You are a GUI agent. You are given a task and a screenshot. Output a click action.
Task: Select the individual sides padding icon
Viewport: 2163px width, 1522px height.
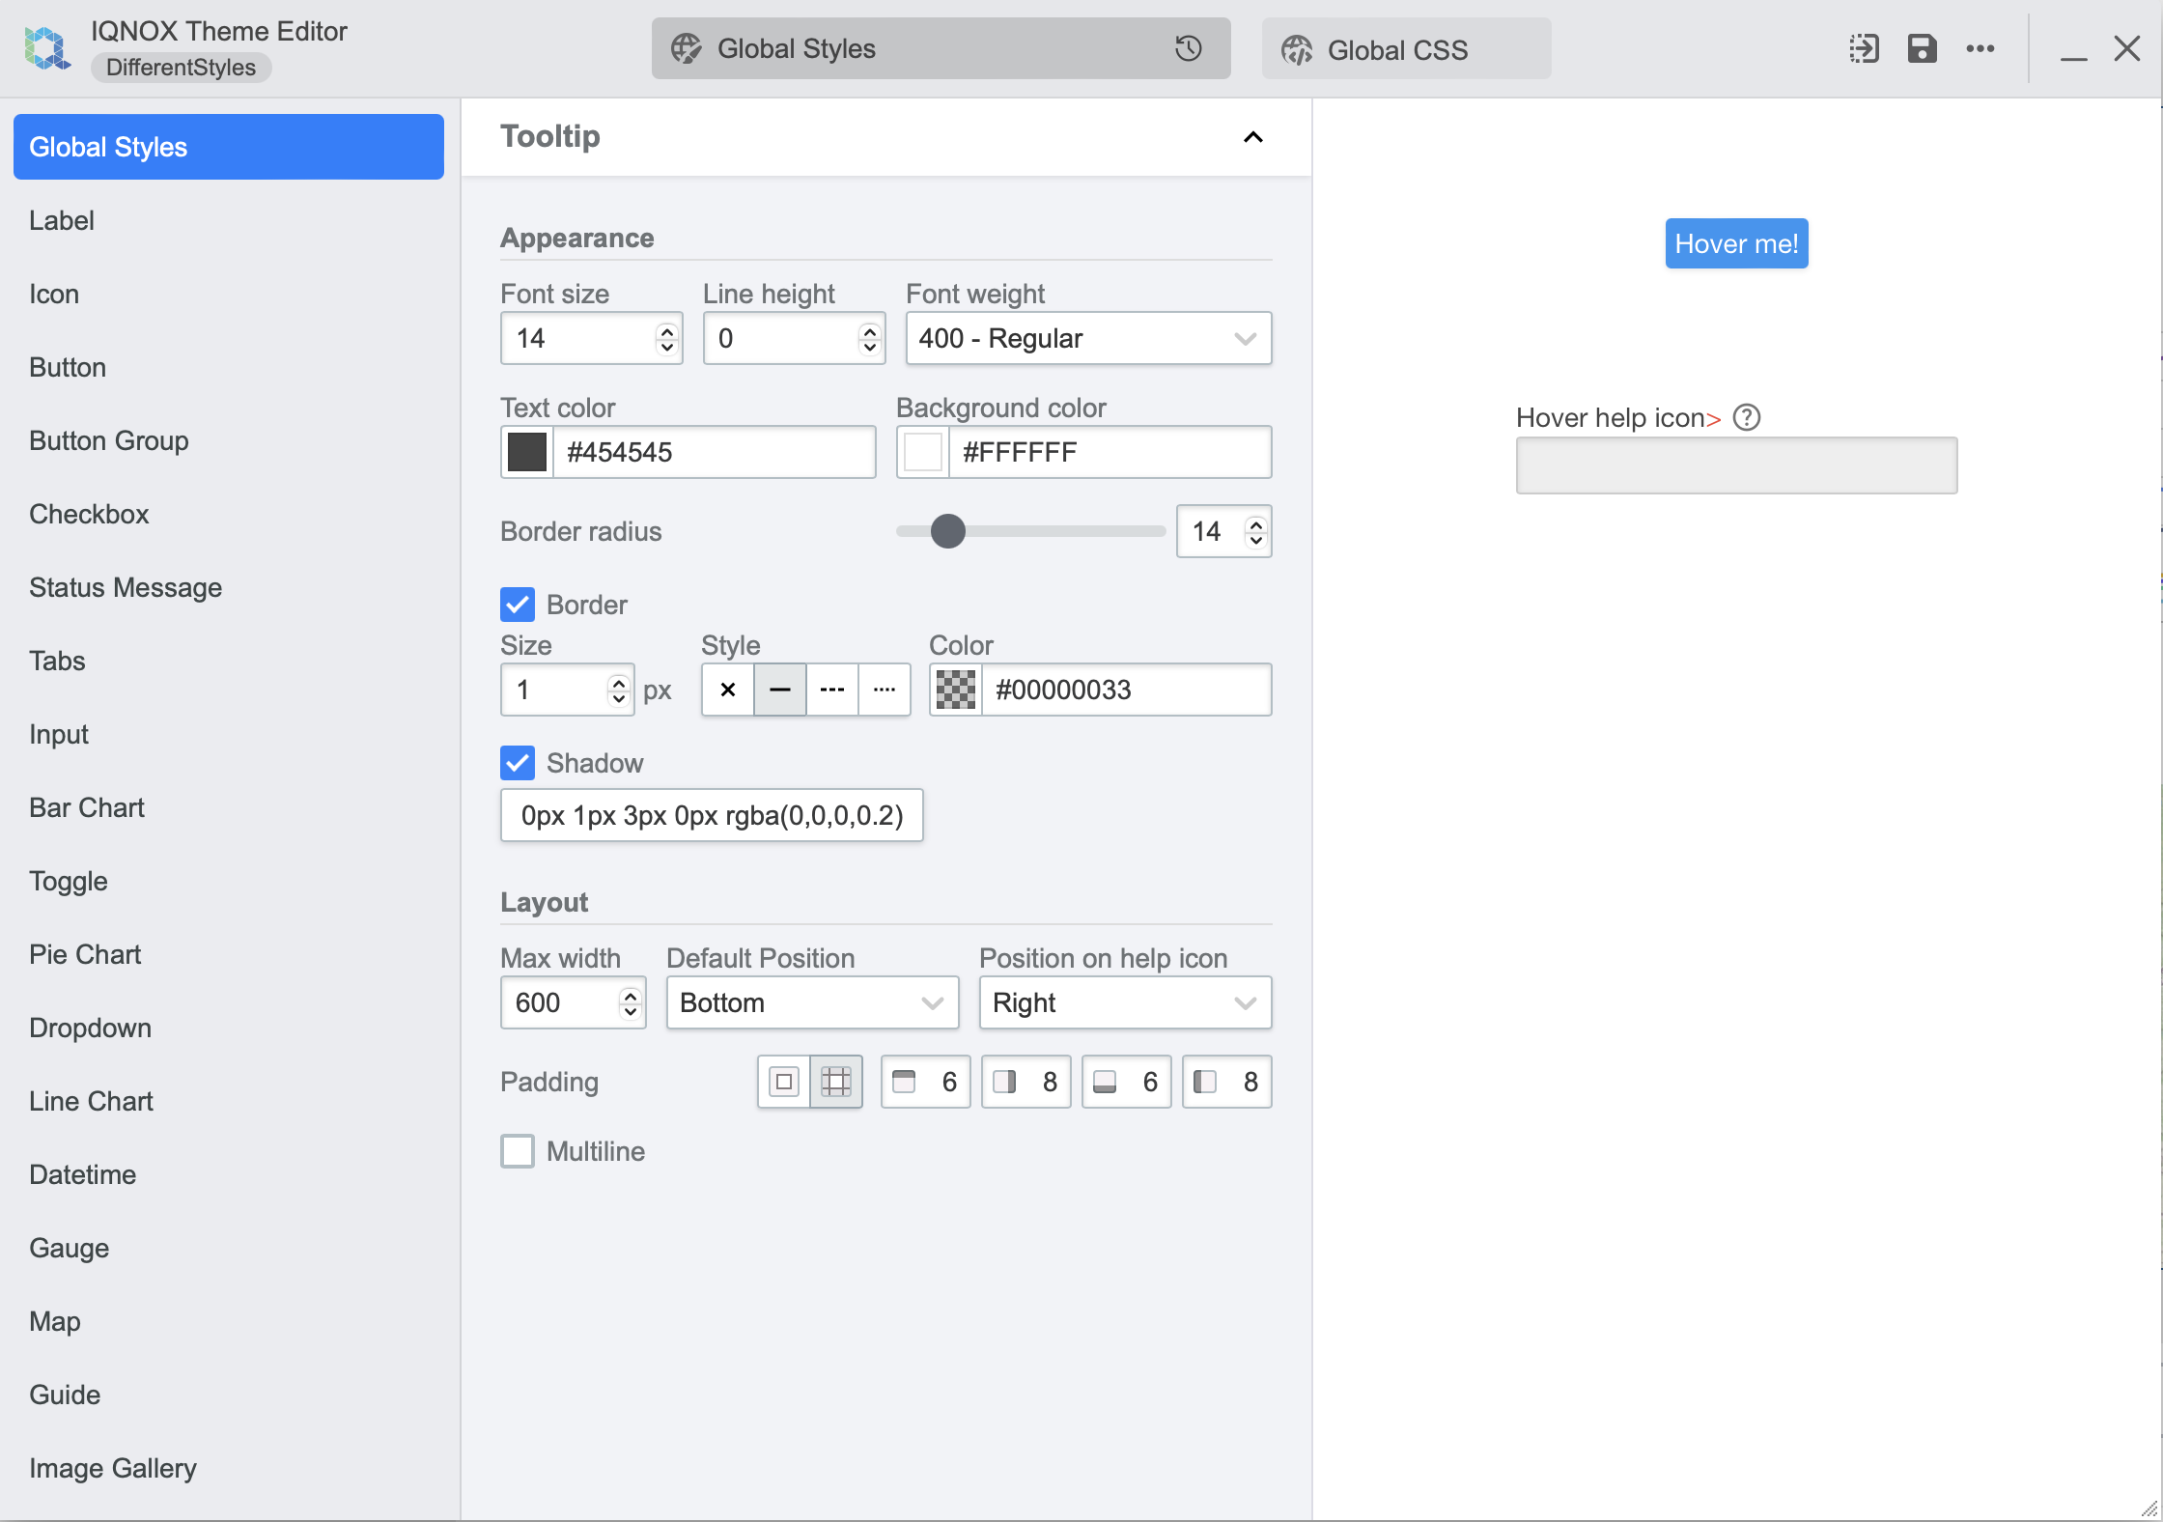click(x=836, y=1082)
